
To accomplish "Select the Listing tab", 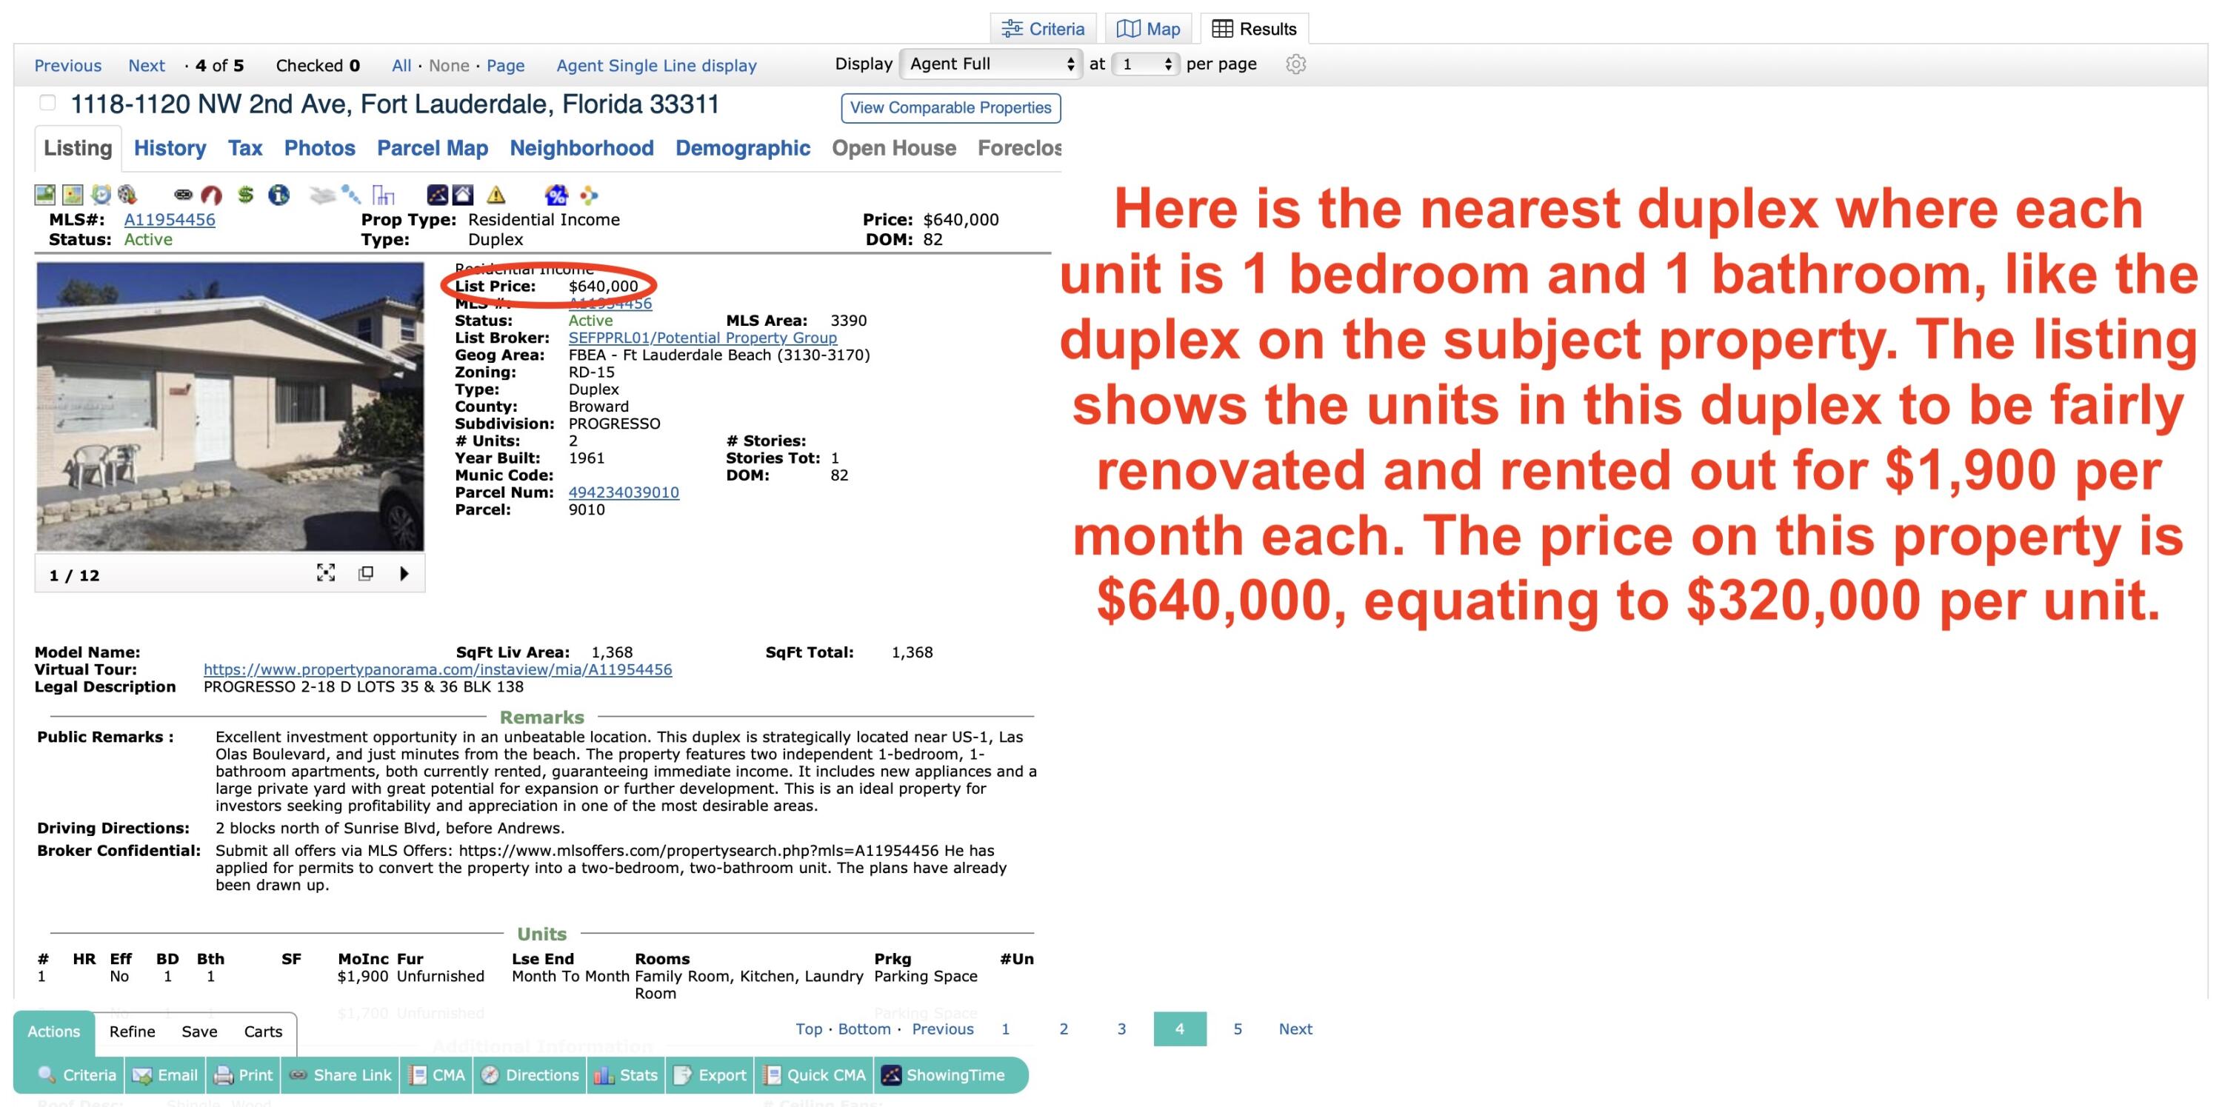I will coord(78,148).
